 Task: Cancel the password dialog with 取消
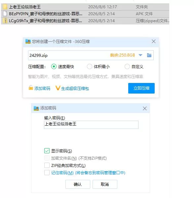105,184
